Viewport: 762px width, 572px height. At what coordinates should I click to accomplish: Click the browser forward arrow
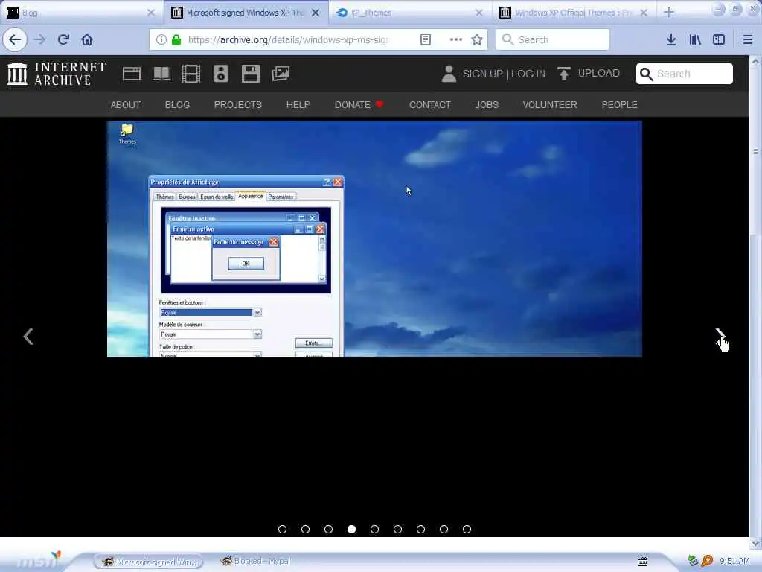click(x=40, y=40)
